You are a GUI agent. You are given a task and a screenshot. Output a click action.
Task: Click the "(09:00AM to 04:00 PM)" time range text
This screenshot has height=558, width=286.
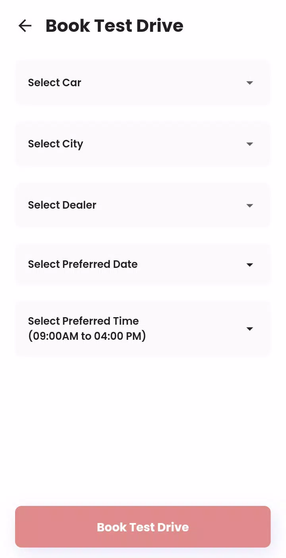coord(87,336)
